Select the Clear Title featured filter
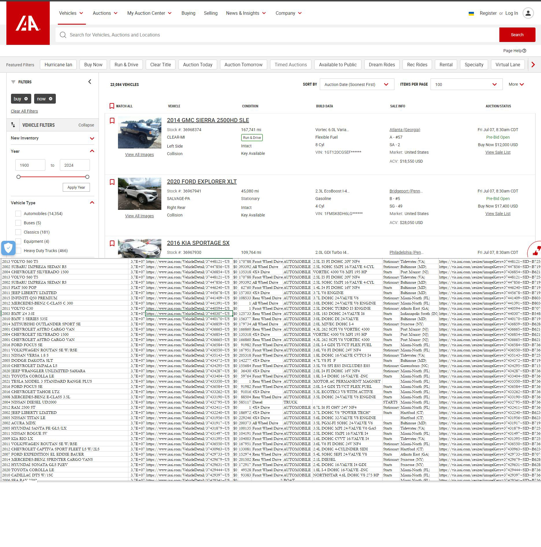The width and height of the screenshot is (541, 547). [x=160, y=65]
